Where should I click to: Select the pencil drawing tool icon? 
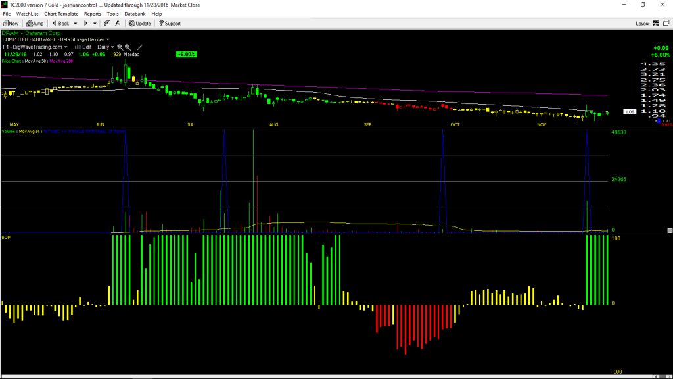[x=139, y=47]
